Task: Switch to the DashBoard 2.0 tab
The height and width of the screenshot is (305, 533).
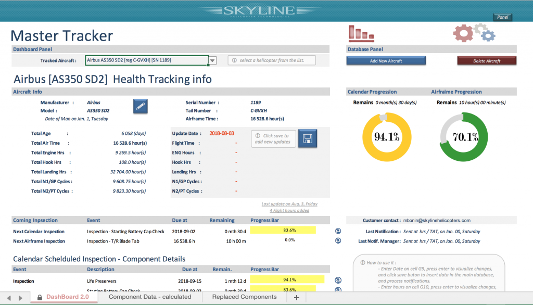Action: click(64, 297)
